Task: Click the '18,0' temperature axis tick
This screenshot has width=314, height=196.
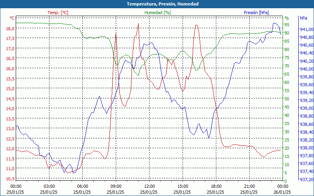Action: coord(11,28)
